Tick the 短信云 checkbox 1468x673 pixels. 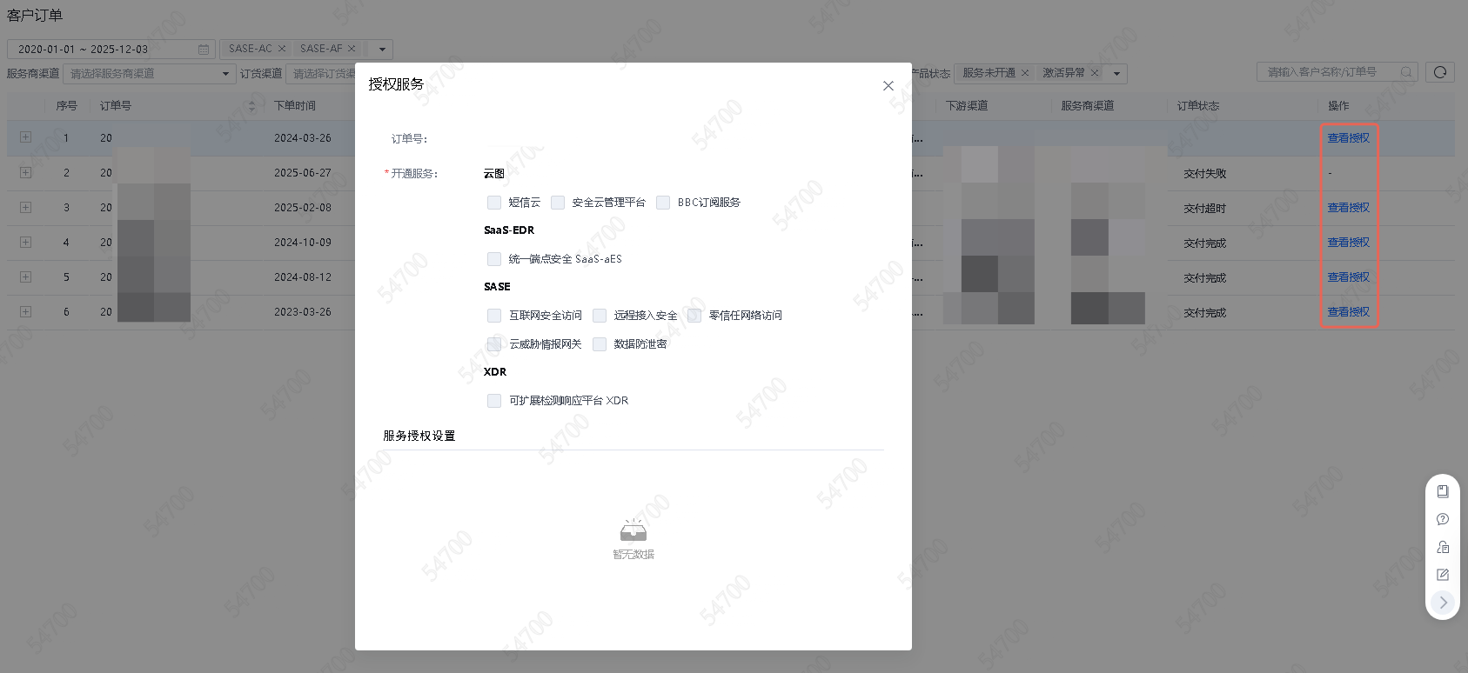point(494,203)
